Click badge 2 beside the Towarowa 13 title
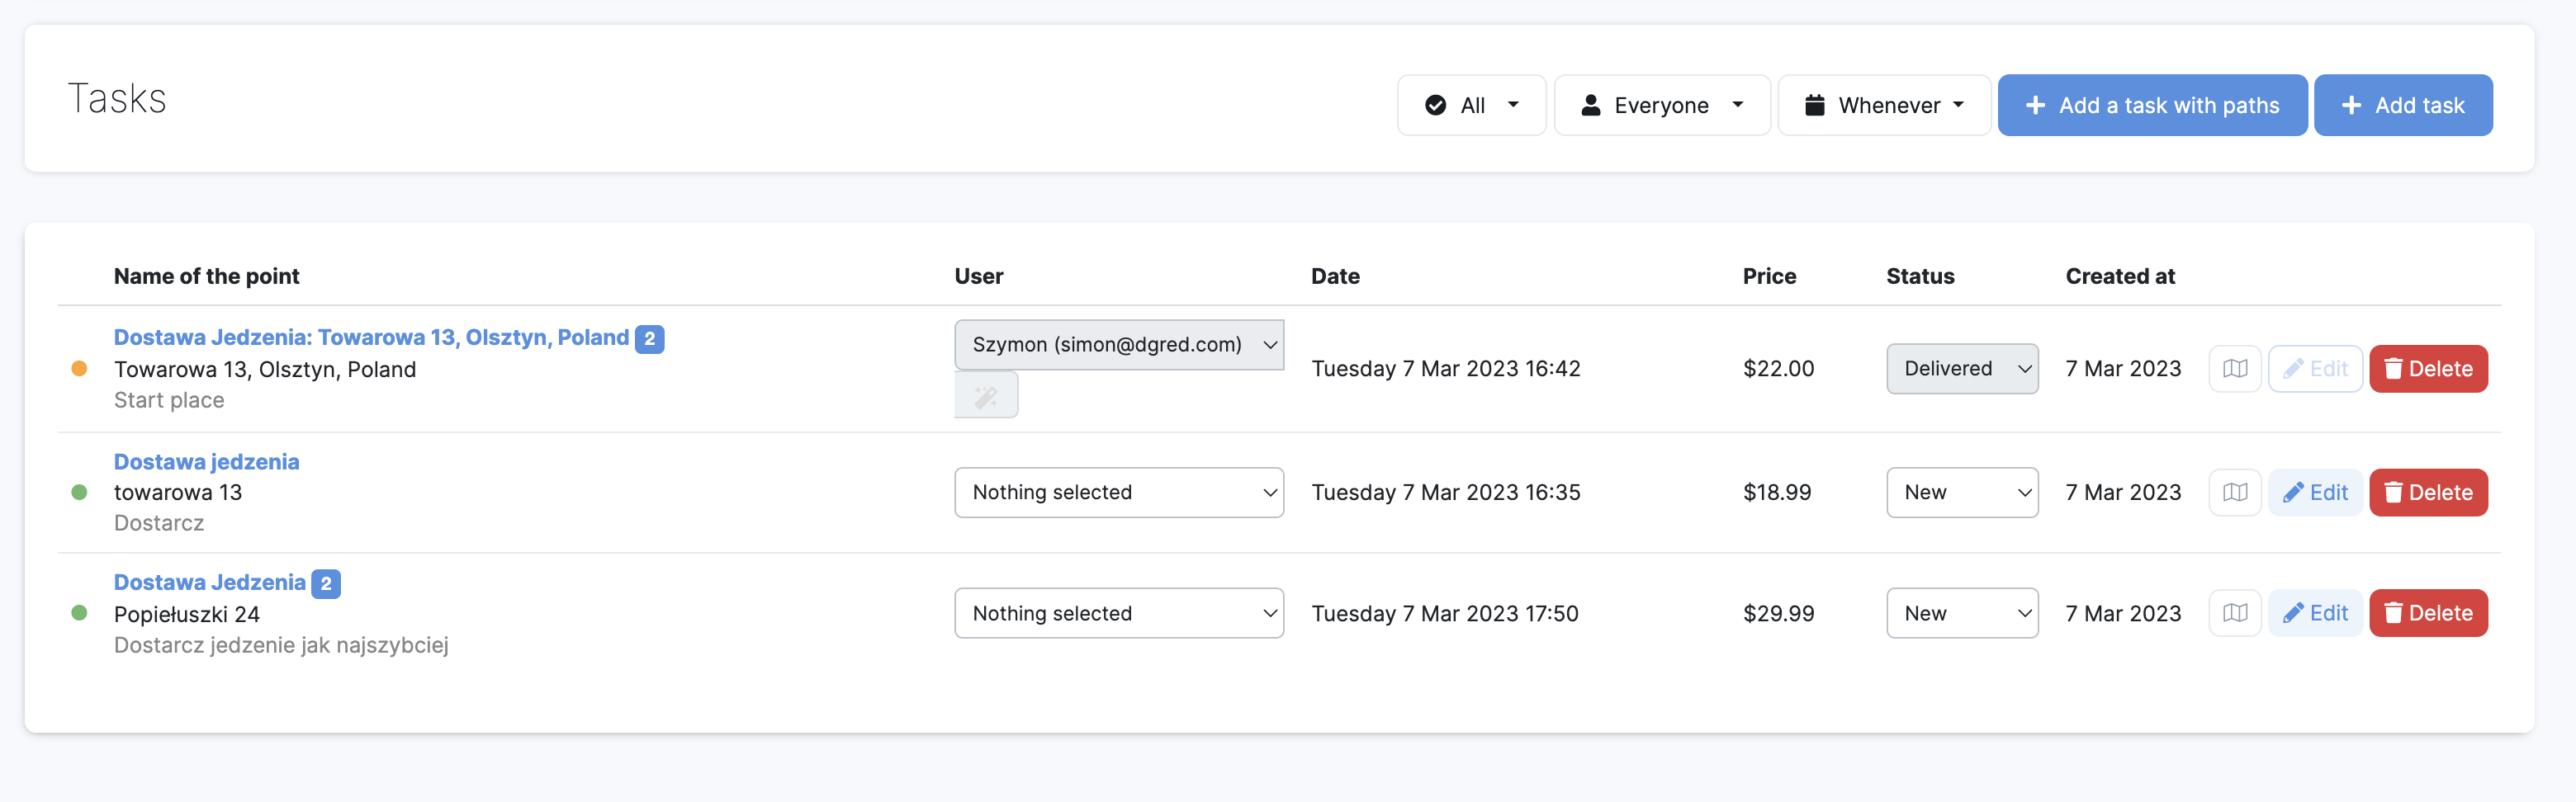The width and height of the screenshot is (2576, 802). coord(649,338)
